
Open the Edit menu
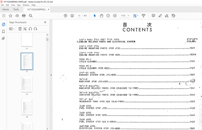(7, 5)
